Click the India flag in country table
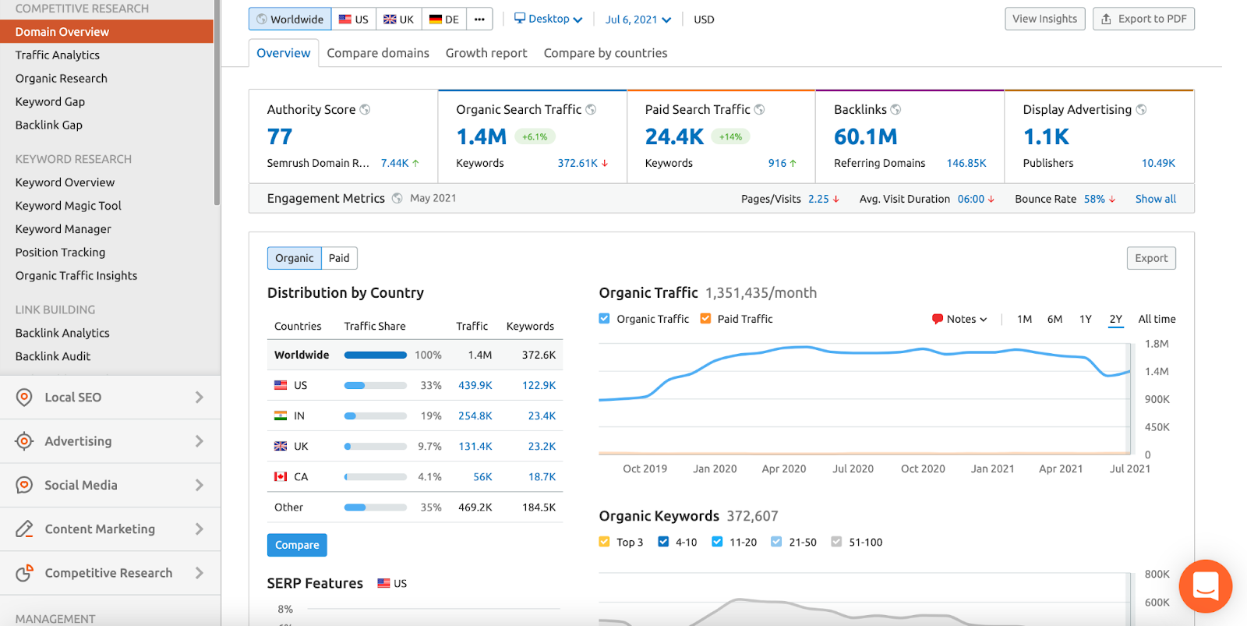Screen dimensions: 1247x626 (281, 416)
